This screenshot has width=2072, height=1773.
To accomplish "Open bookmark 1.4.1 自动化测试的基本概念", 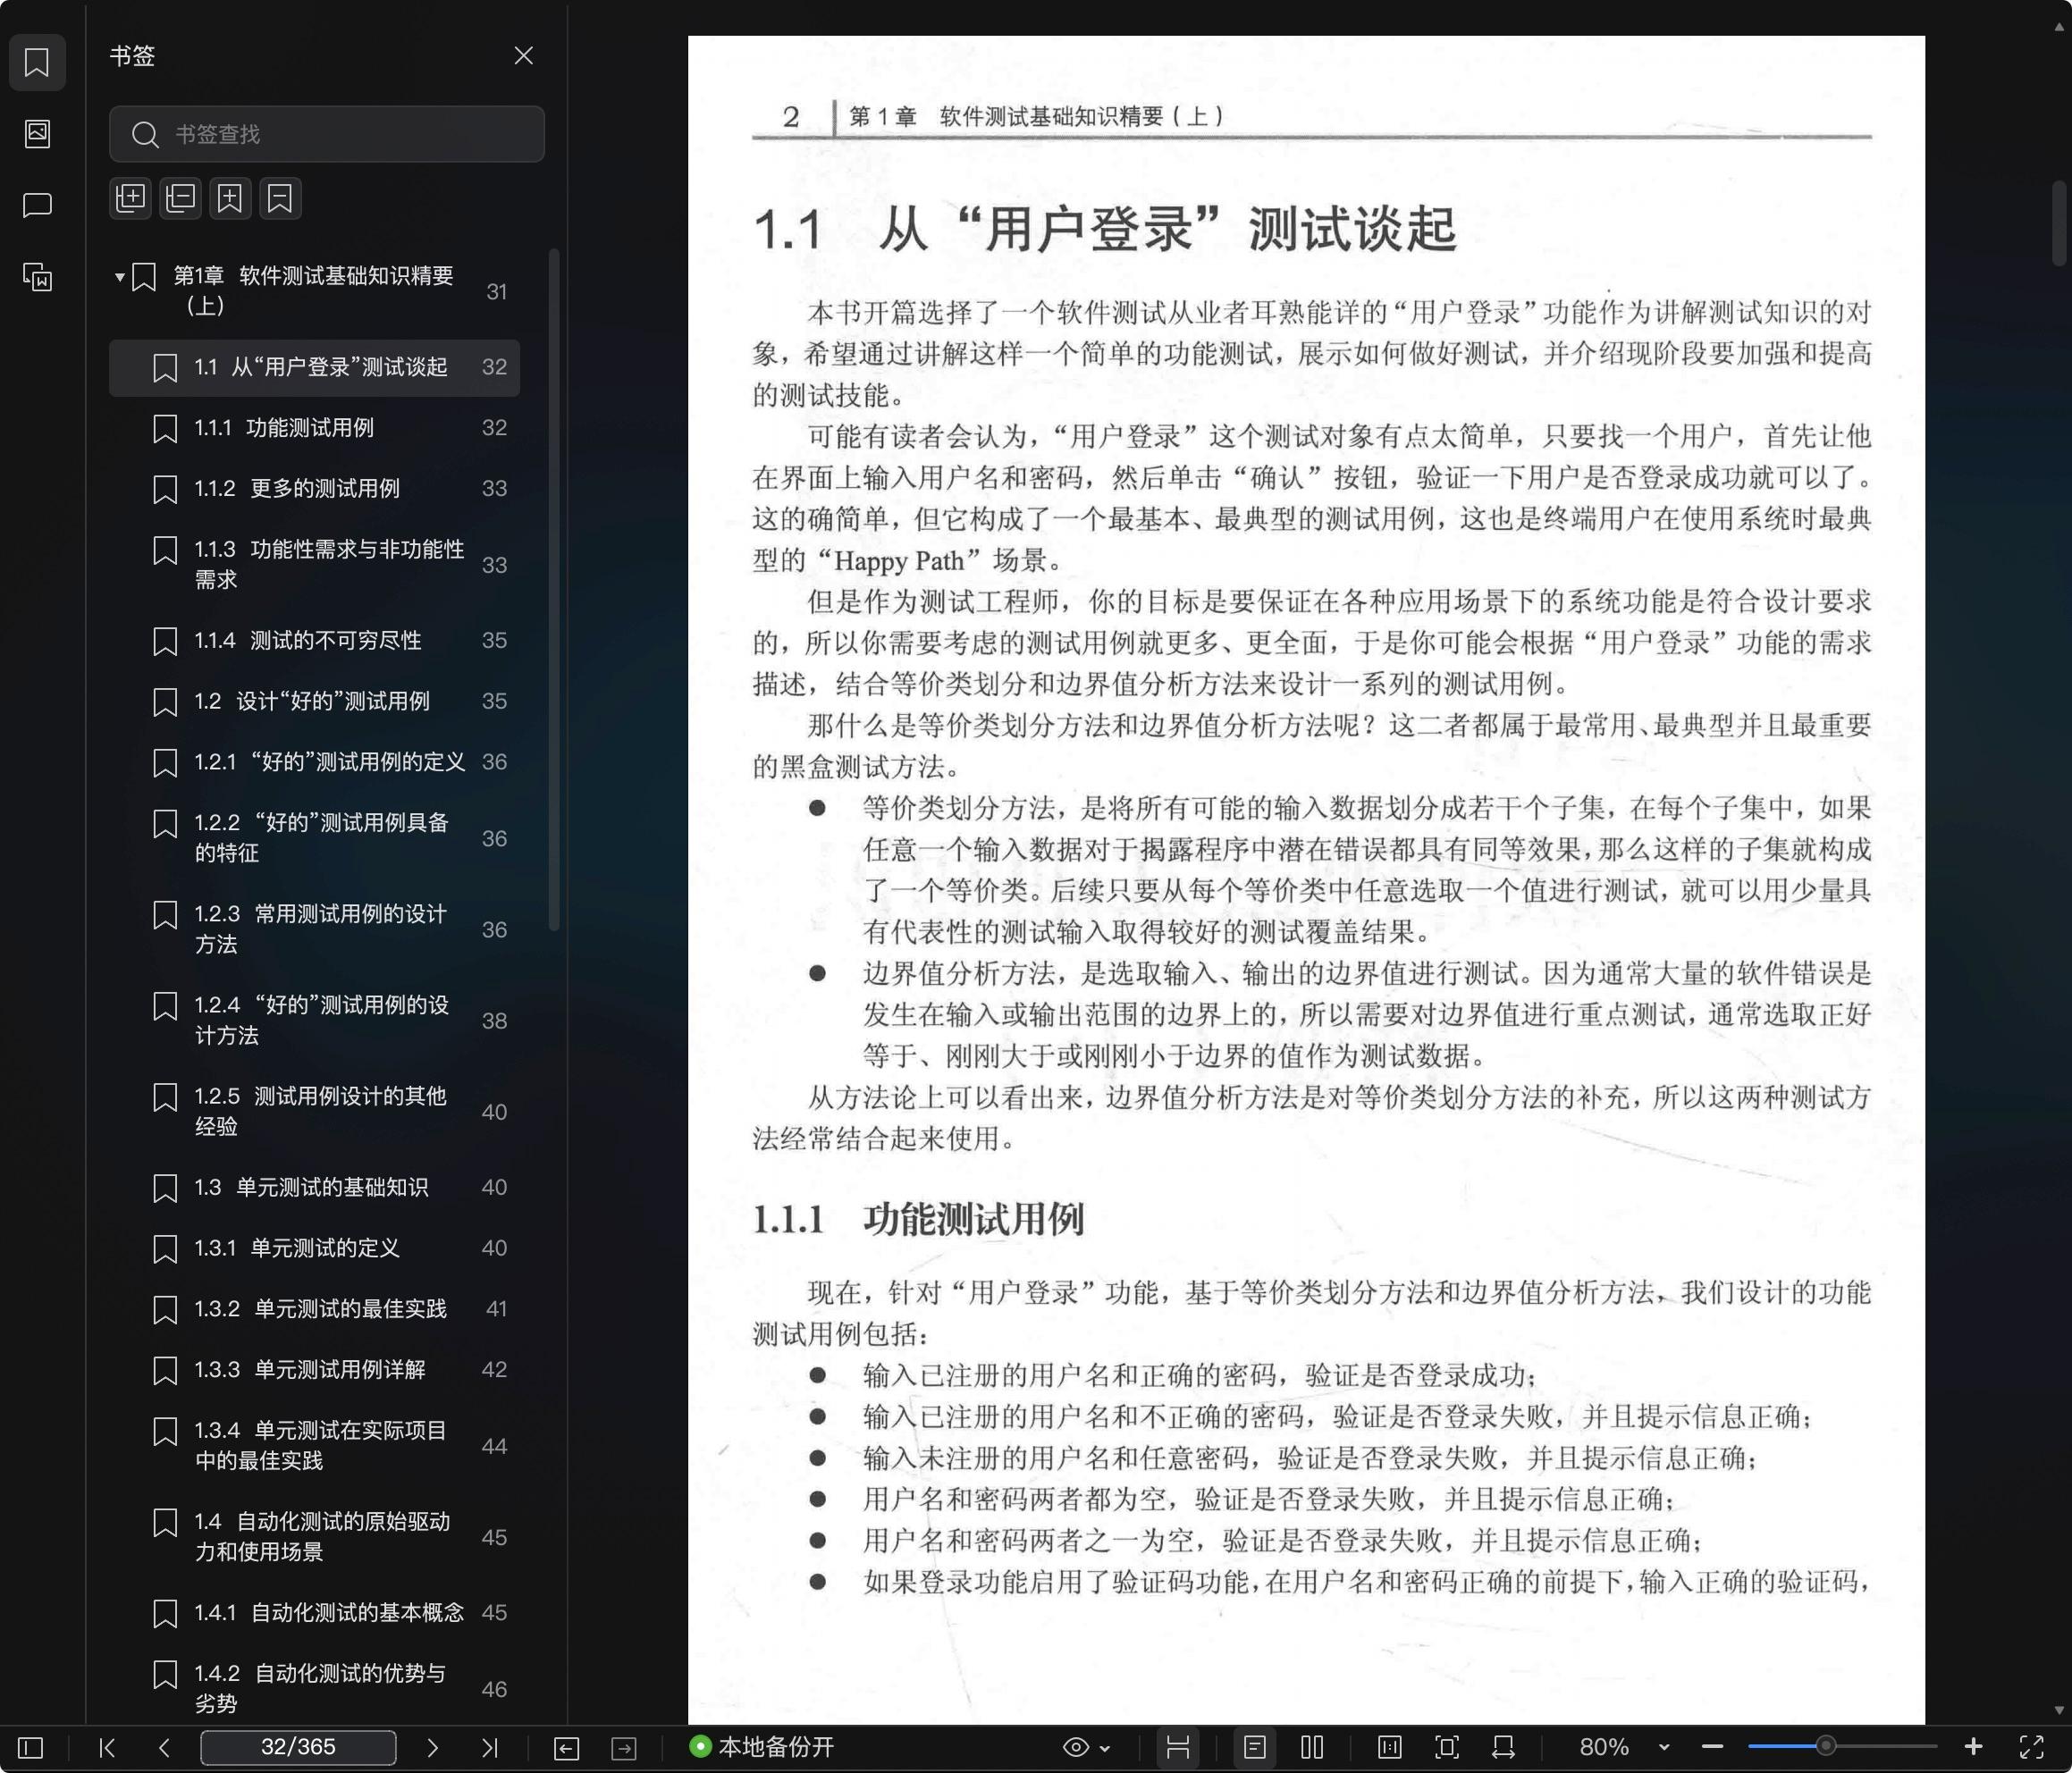I will tap(314, 1613).
